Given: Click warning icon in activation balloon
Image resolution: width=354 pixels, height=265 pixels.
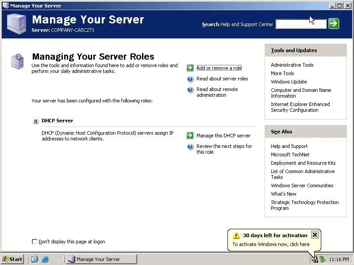Looking at the screenshot, I should coord(236,235).
